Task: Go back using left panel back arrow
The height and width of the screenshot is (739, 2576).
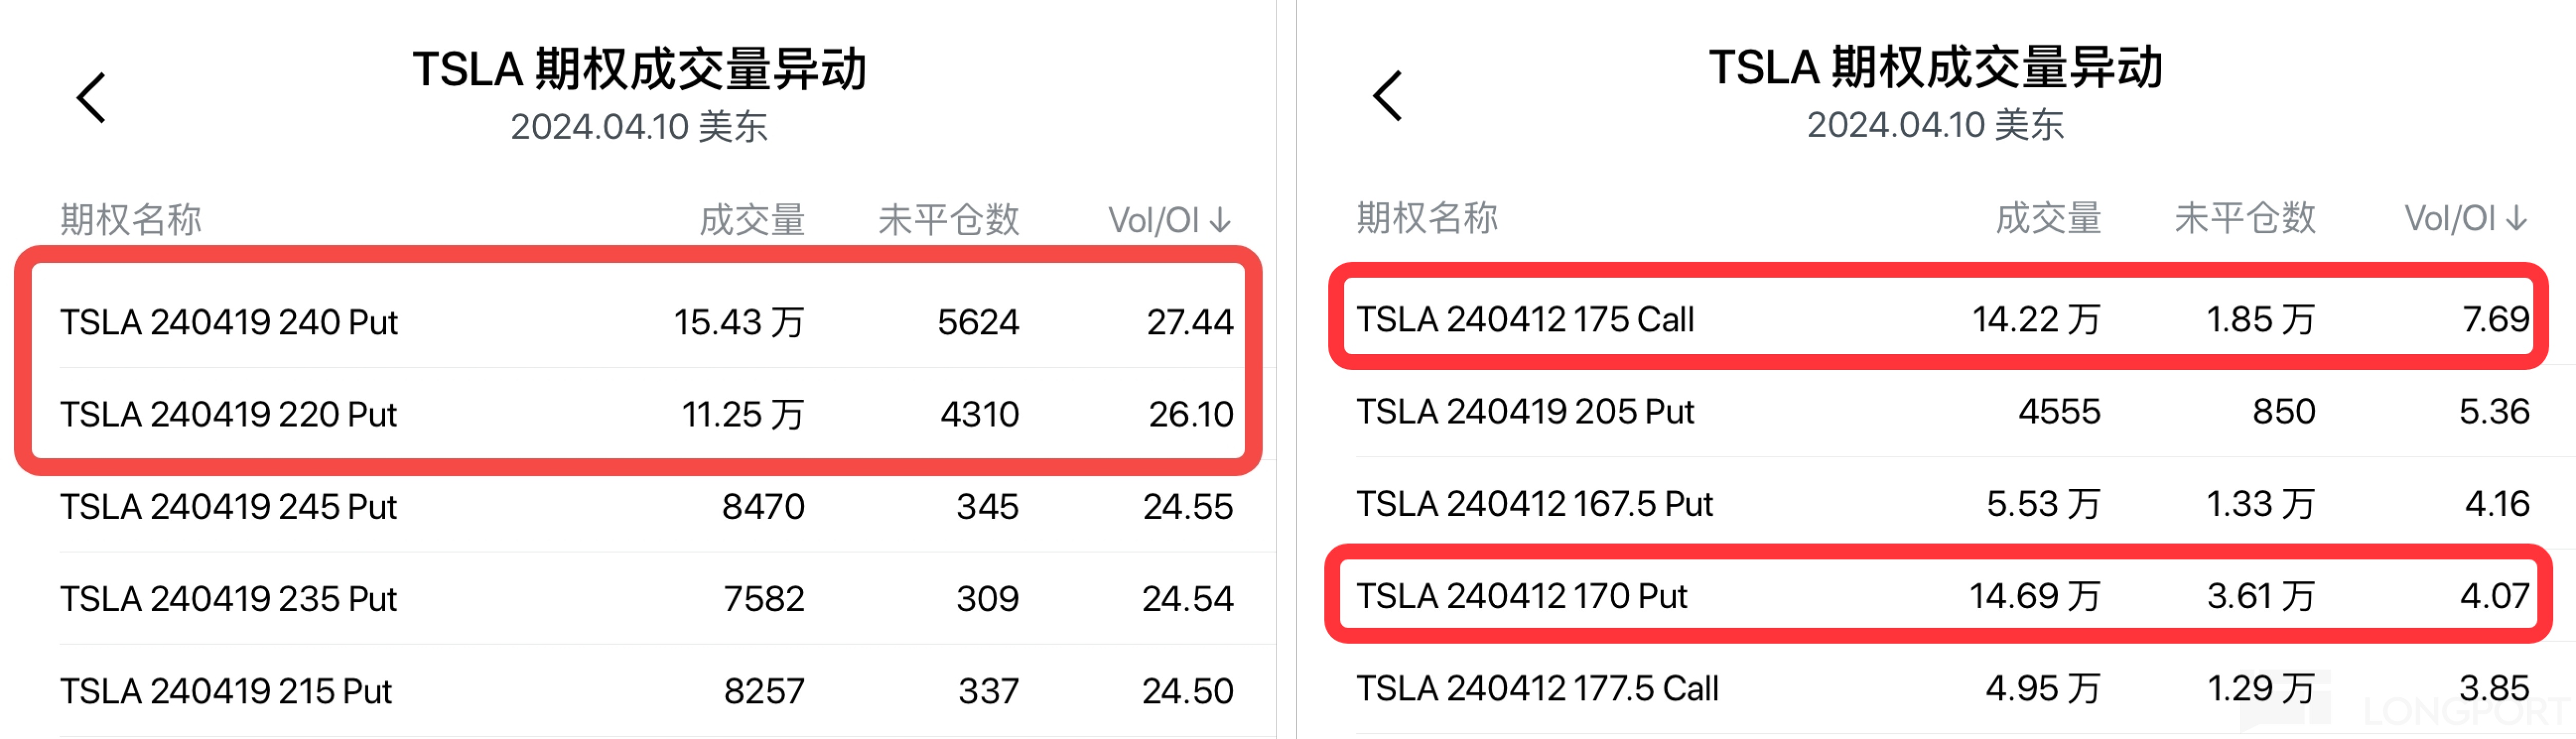Action: [92, 98]
